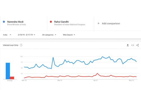Click the May 12 axis label
141x106 pixels.
tap(131, 80)
